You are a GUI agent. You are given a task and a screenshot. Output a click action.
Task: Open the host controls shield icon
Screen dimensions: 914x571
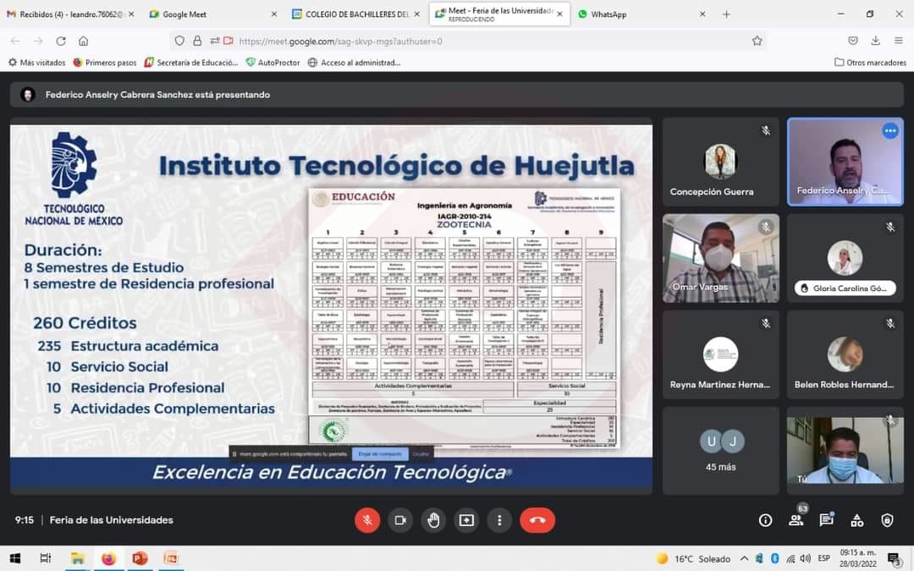[887, 520]
